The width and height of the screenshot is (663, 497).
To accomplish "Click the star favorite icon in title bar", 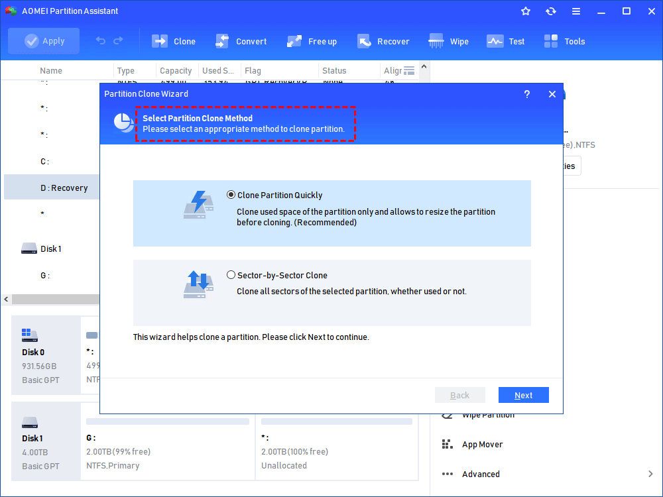I will (526, 11).
